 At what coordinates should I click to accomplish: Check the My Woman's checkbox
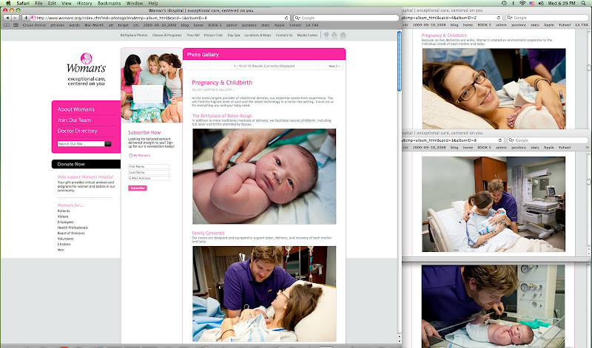[x=131, y=155]
